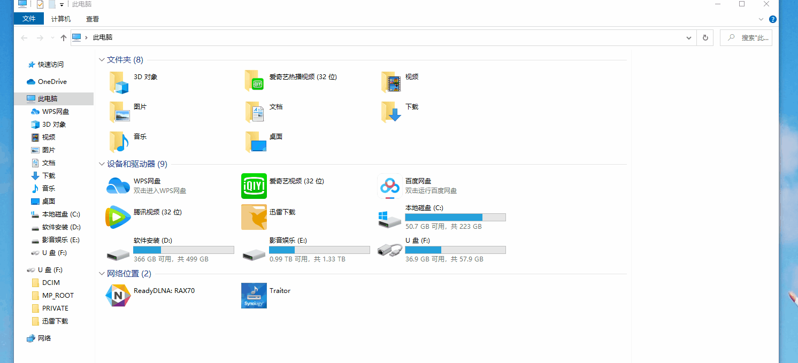Screen dimensions: 798x363
Task: Click the breadcrumb arrow before 此电脑
Action: (87, 38)
